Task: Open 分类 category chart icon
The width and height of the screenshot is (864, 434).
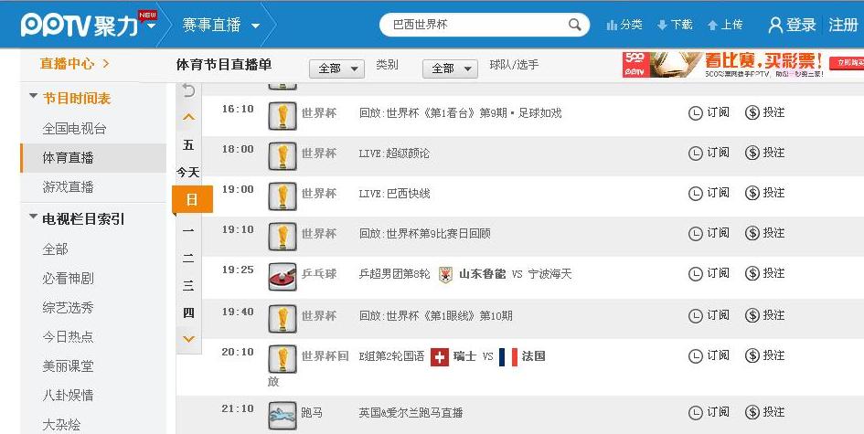Action: click(x=612, y=25)
